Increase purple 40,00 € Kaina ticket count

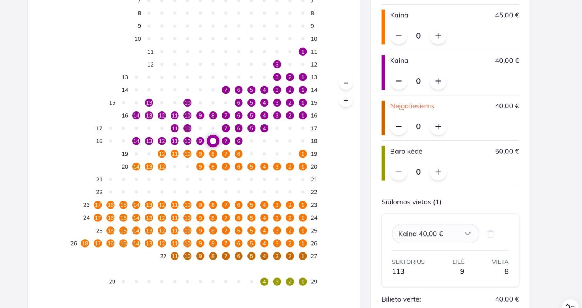[438, 81]
